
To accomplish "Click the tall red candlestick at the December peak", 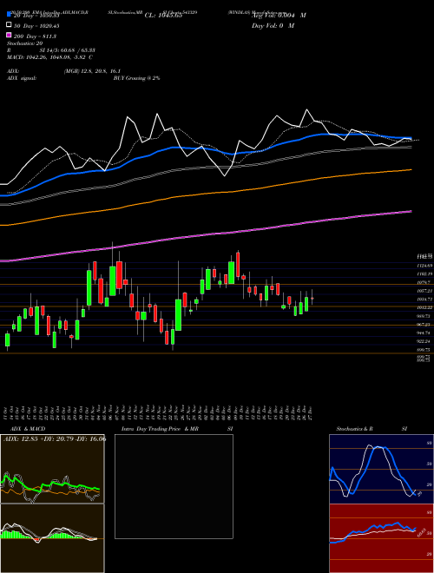I will tap(238, 265).
